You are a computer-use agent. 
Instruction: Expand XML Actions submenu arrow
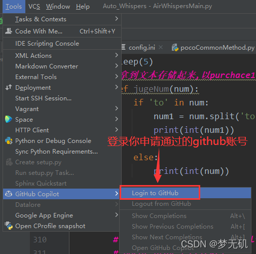(x=117, y=55)
